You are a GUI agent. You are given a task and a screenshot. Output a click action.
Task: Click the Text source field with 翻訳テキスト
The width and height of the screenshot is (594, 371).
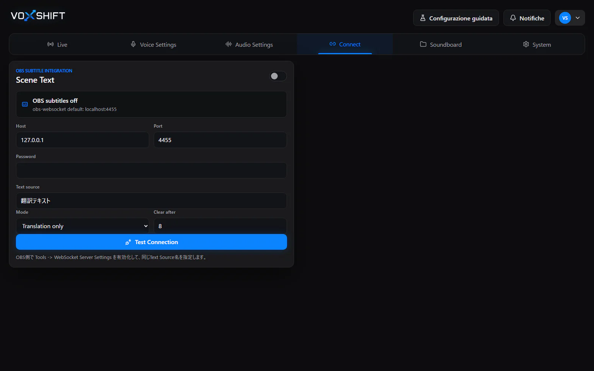151,201
